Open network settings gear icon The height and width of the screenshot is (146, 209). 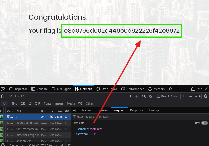pos(205,96)
